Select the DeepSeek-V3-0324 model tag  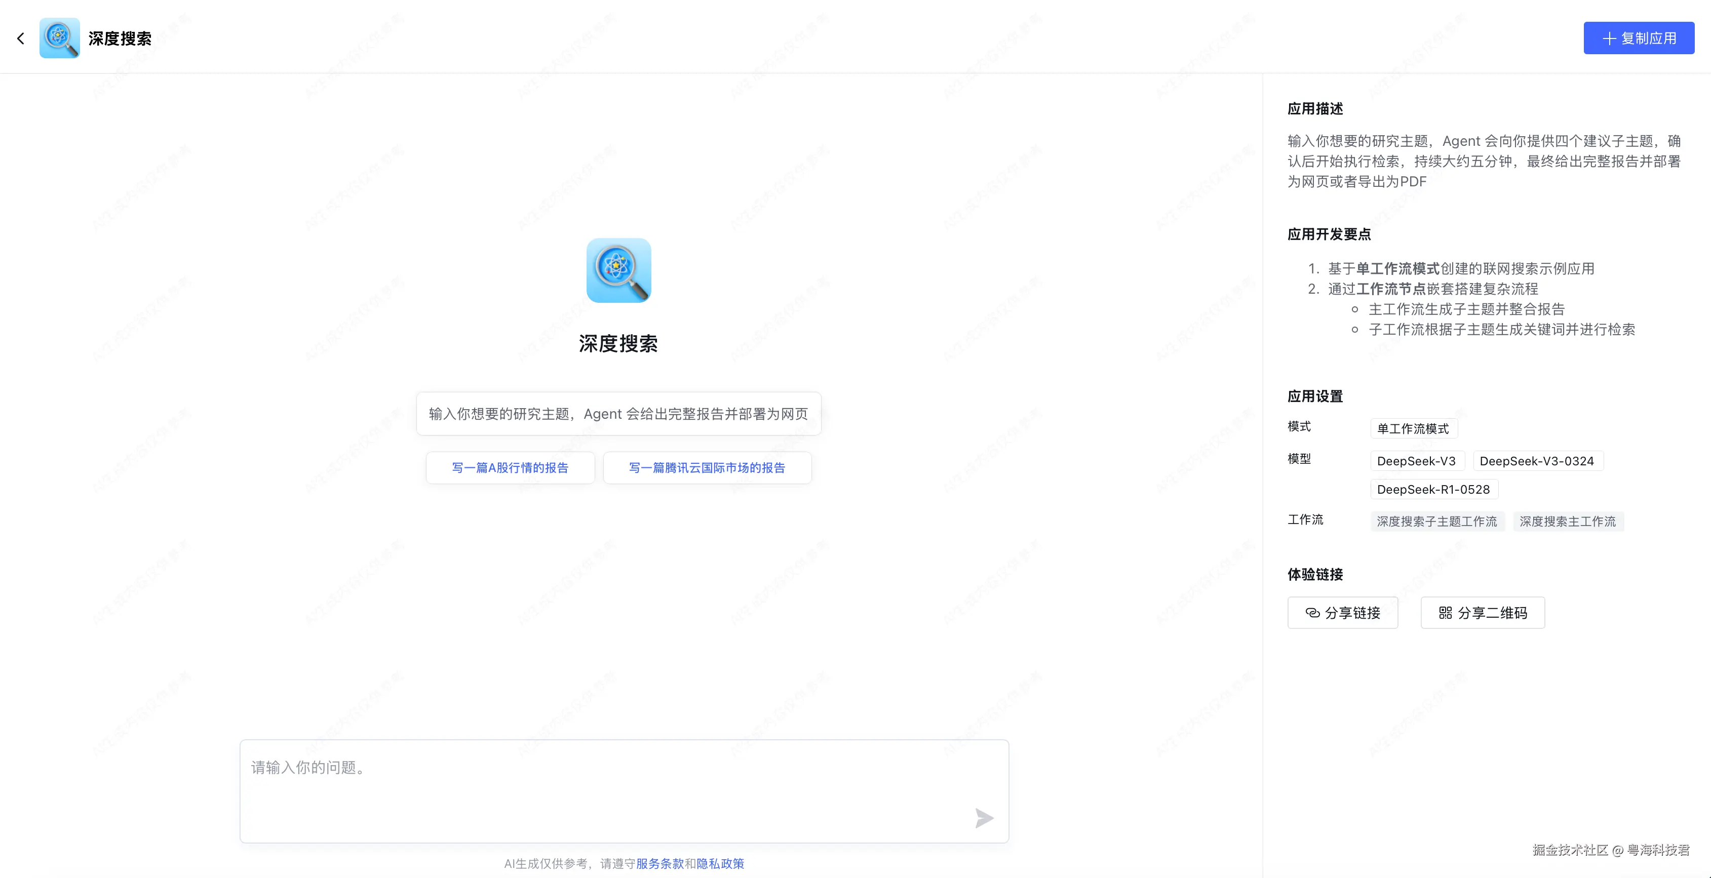click(x=1538, y=461)
